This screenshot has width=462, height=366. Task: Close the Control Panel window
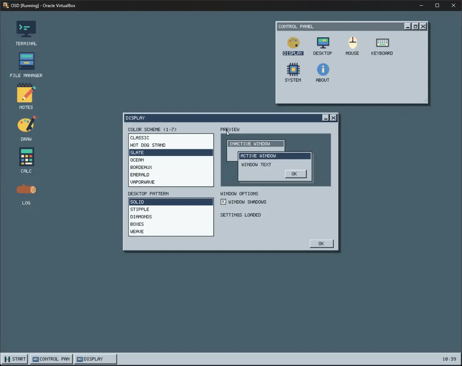tap(423, 26)
